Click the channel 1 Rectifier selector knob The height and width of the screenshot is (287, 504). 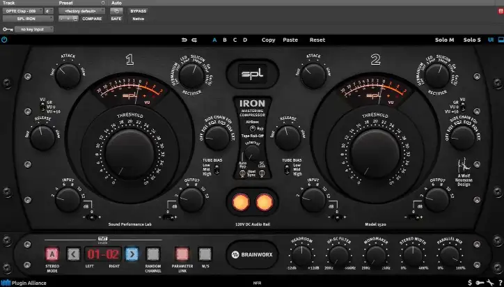pos(192,76)
